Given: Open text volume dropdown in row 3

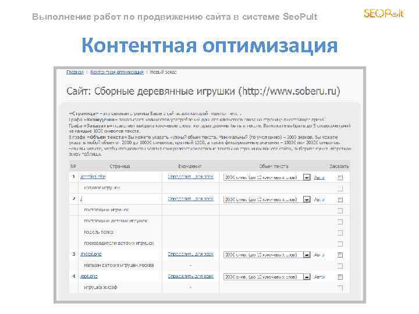Looking at the screenshot, I should click(x=267, y=255).
